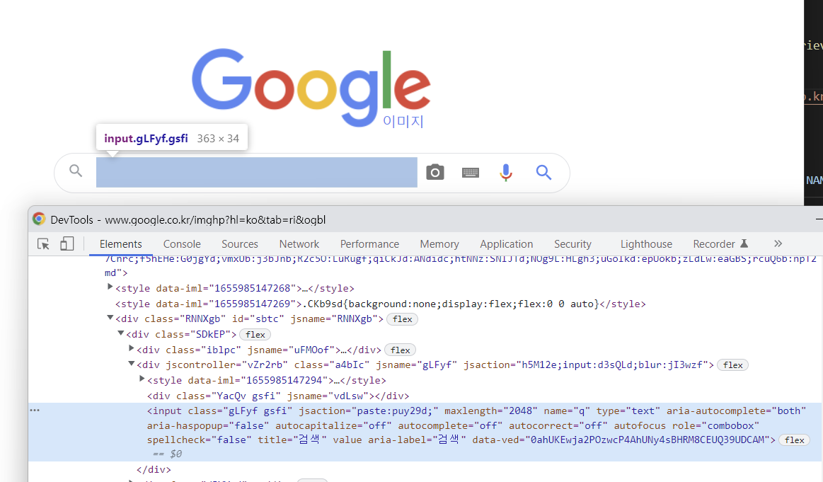Image resolution: width=823 pixels, height=482 pixels.
Task: Click the highlighted Google search input field
Action: (x=257, y=172)
